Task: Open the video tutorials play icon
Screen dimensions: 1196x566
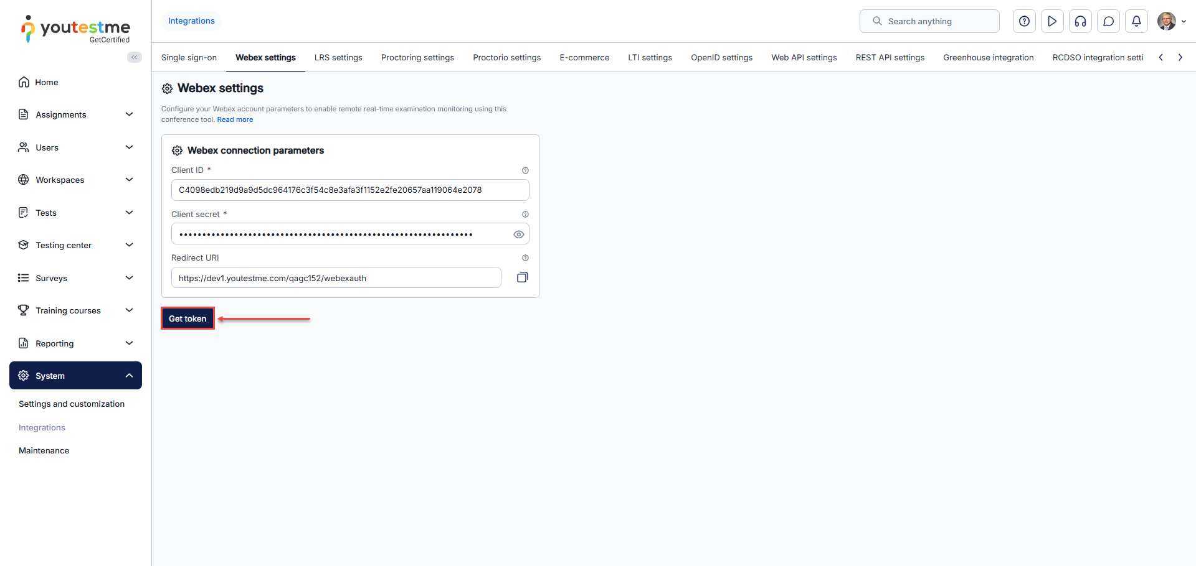Action: 1052,21
